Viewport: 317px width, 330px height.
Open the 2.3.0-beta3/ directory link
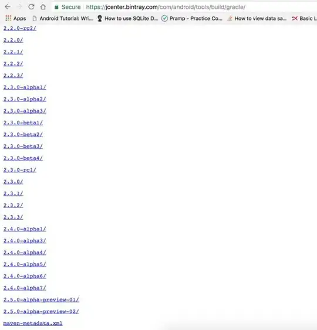point(23,147)
